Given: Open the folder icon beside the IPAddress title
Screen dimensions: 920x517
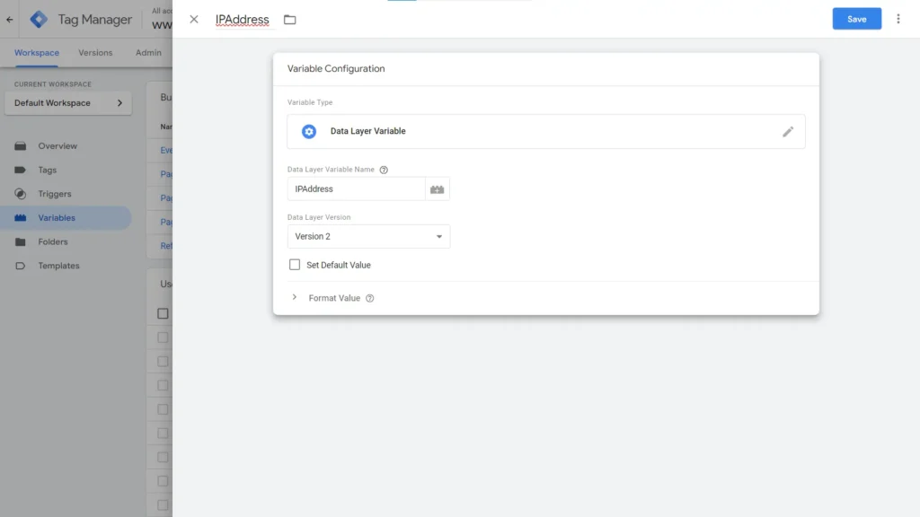Looking at the screenshot, I should coord(289,19).
